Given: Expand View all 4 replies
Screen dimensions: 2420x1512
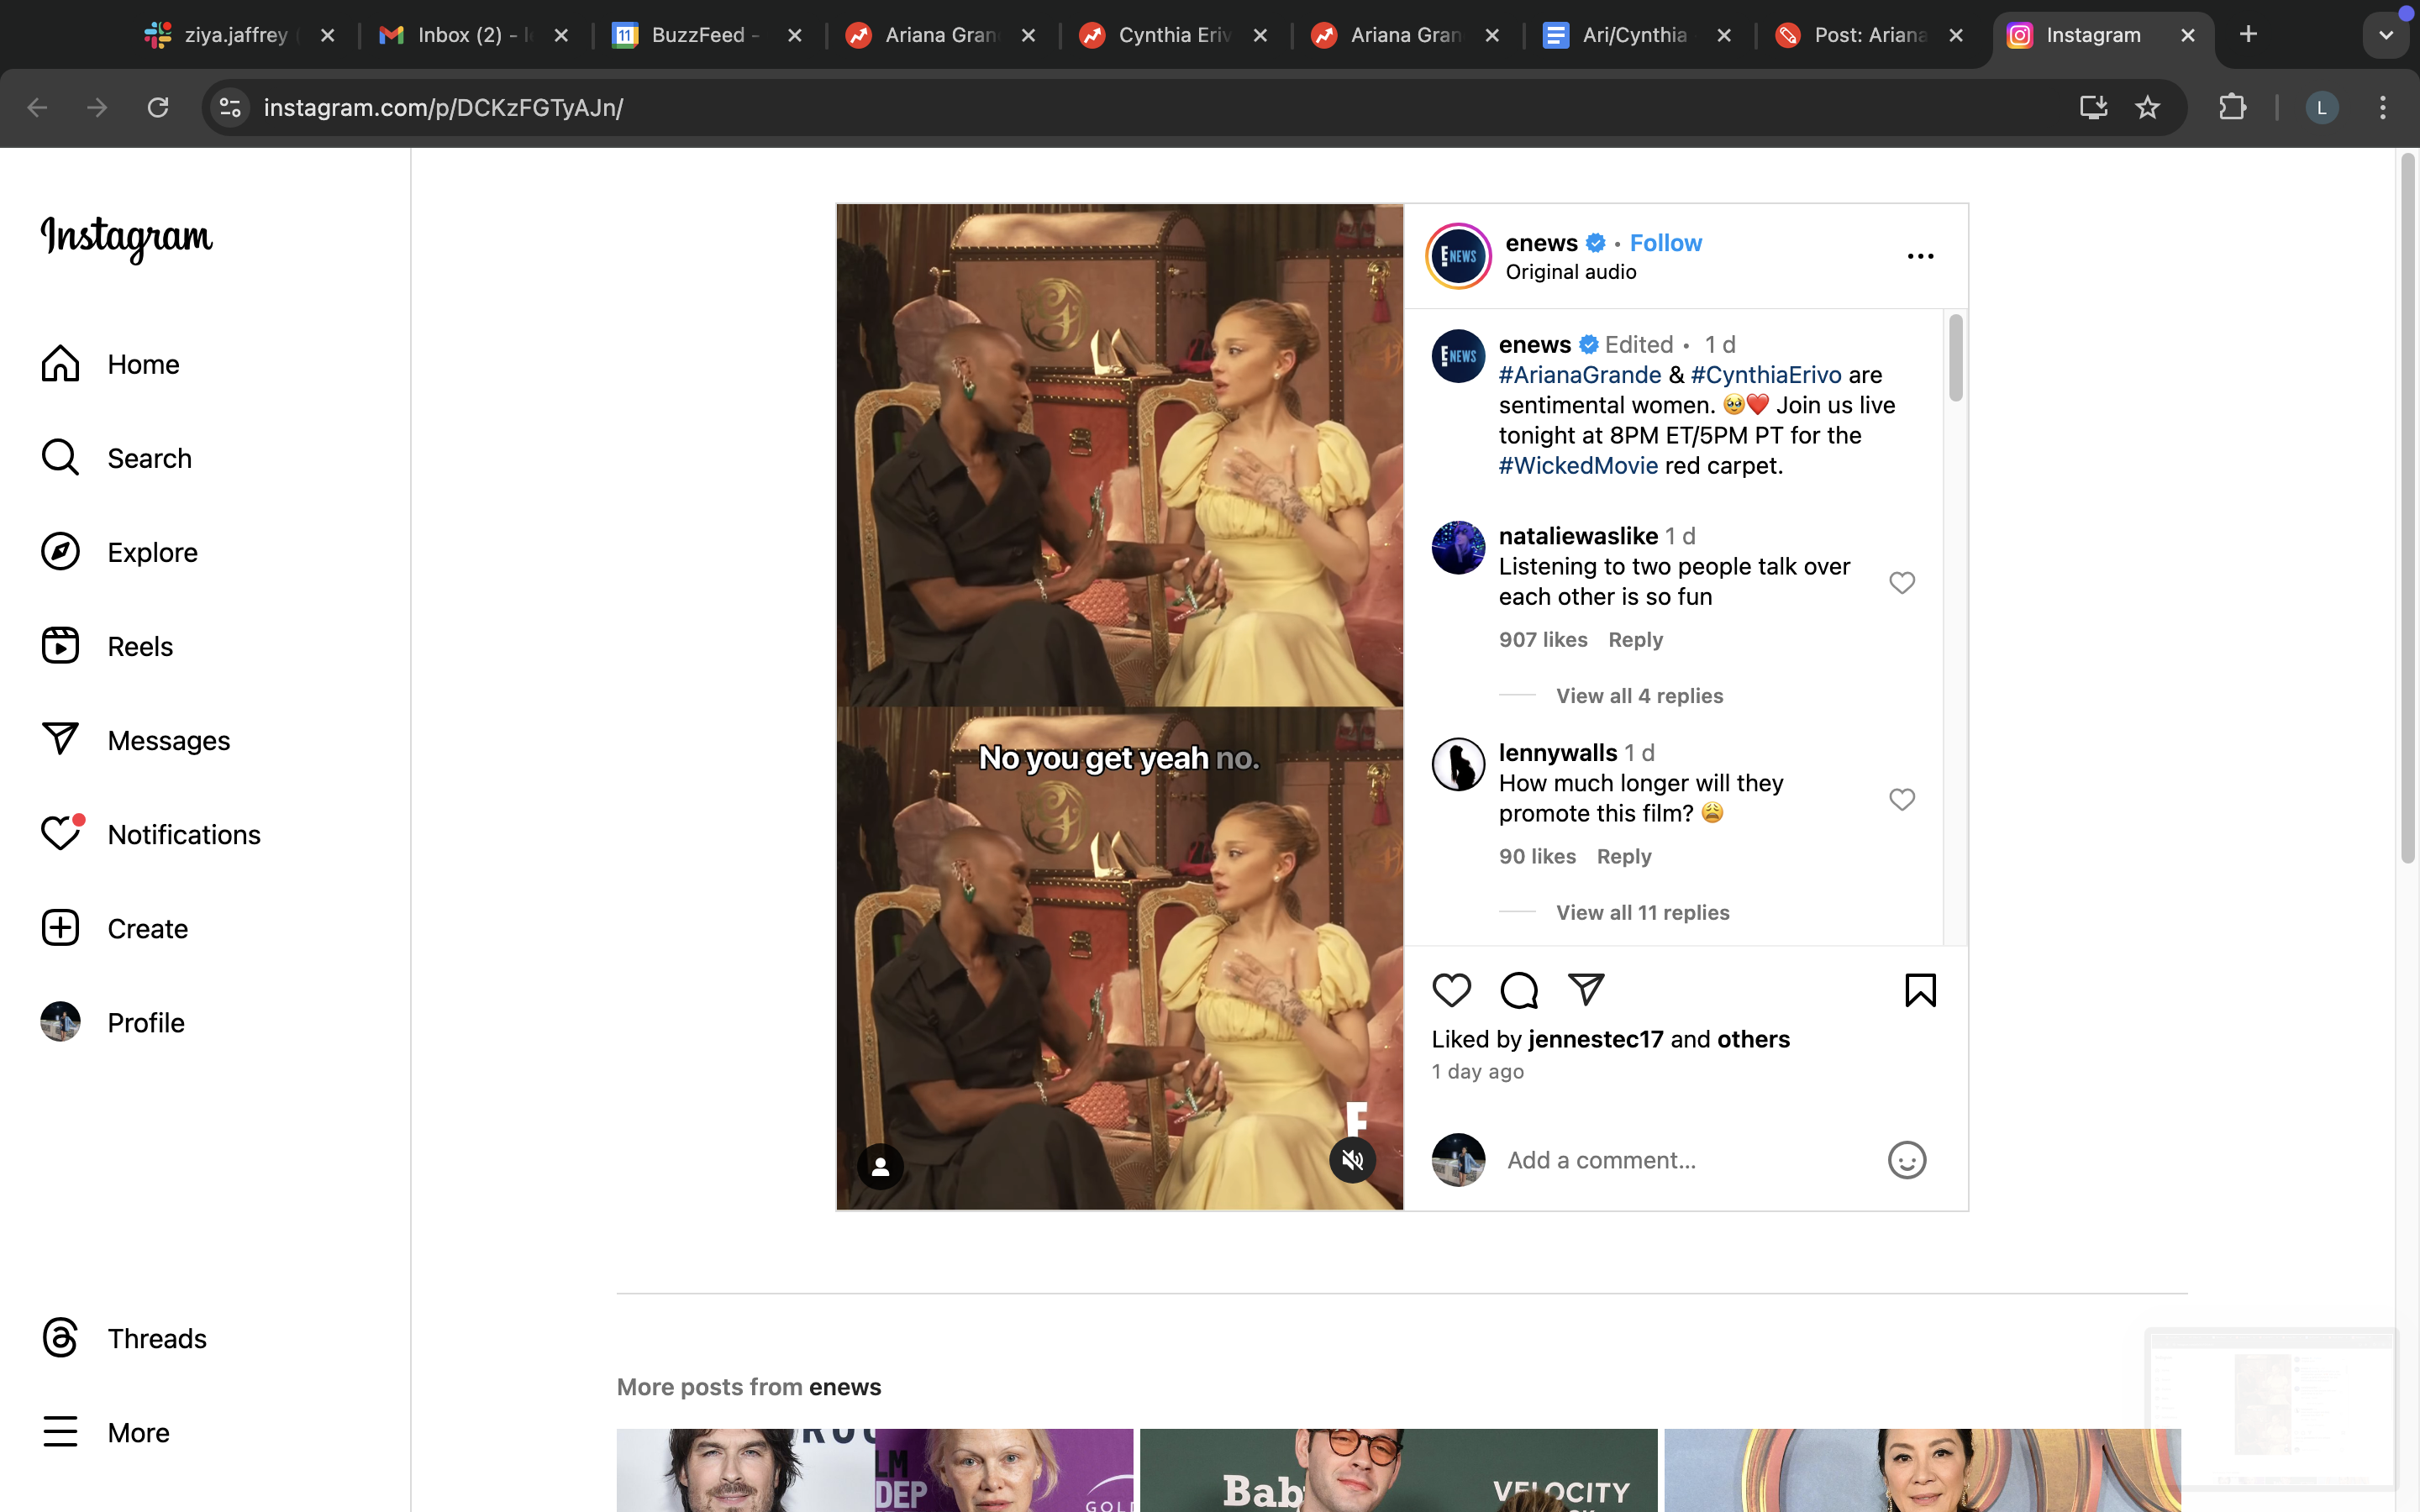Looking at the screenshot, I should pos(1640,695).
